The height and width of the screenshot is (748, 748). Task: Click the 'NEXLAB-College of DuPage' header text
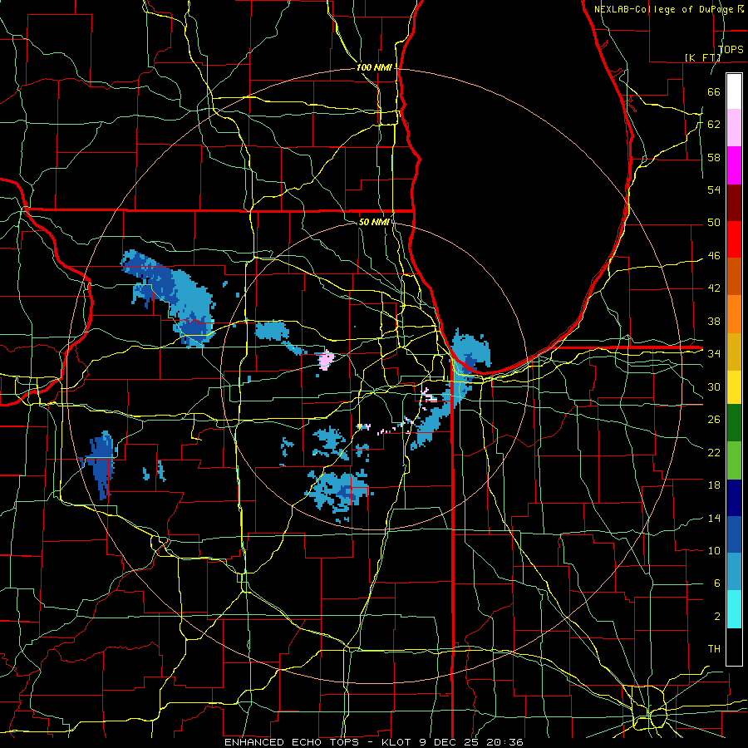(664, 9)
